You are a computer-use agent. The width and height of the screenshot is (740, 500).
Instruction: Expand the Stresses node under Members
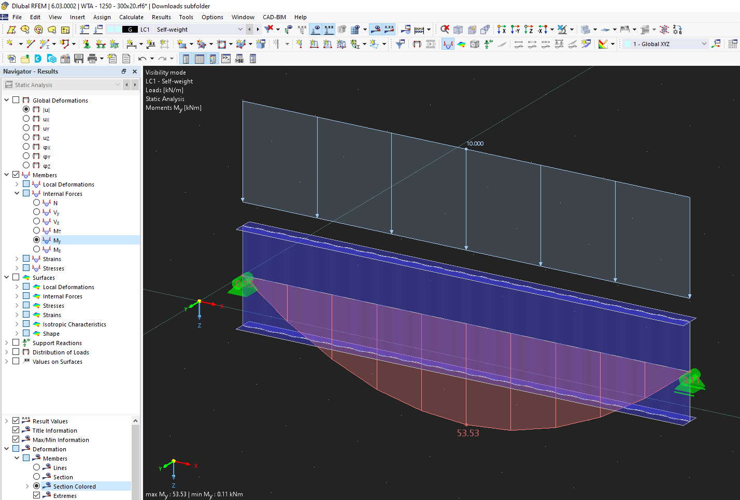click(x=17, y=268)
